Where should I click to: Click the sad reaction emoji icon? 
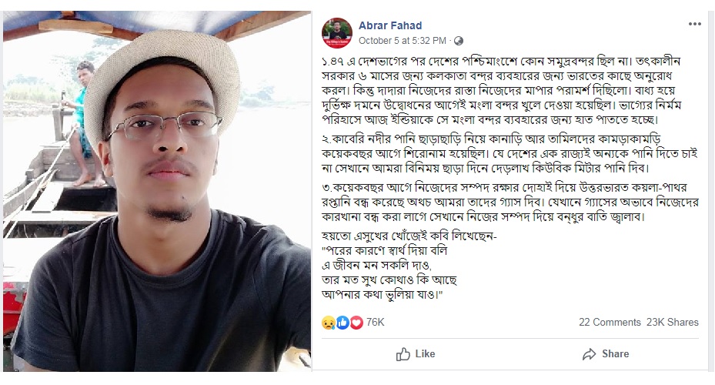(x=328, y=323)
